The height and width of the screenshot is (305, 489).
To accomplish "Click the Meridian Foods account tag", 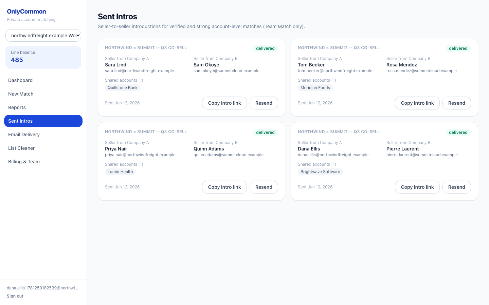I will 315,88.
